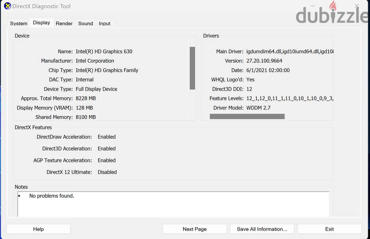
Task: Click inside the Notes text box
Action: coord(173,204)
